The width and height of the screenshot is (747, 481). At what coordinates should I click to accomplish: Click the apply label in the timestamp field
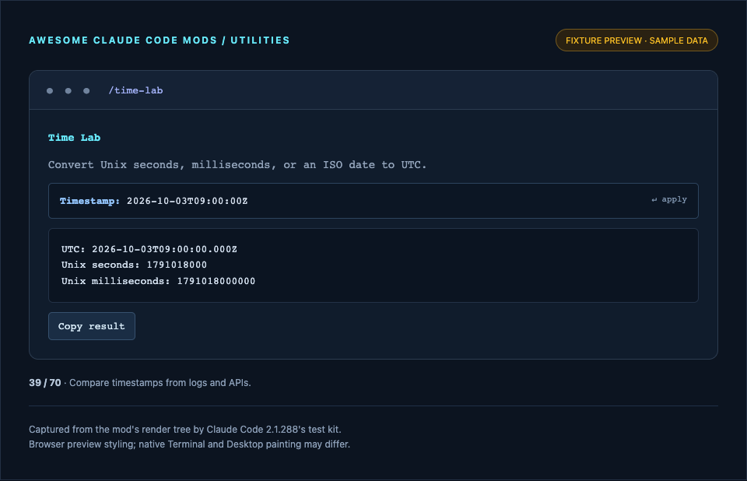tap(674, 199)
